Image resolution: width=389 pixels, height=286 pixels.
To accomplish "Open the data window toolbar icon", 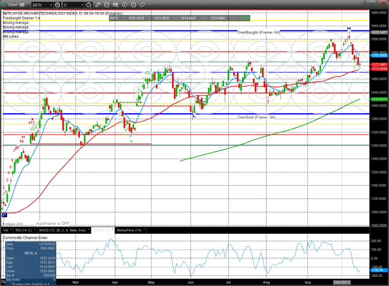I will click(116, 5).
